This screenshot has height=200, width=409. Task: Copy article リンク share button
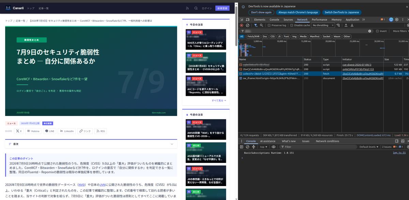[x=85, y=131]
